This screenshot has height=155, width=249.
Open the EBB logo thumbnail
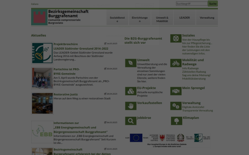(x=42, y=132)
